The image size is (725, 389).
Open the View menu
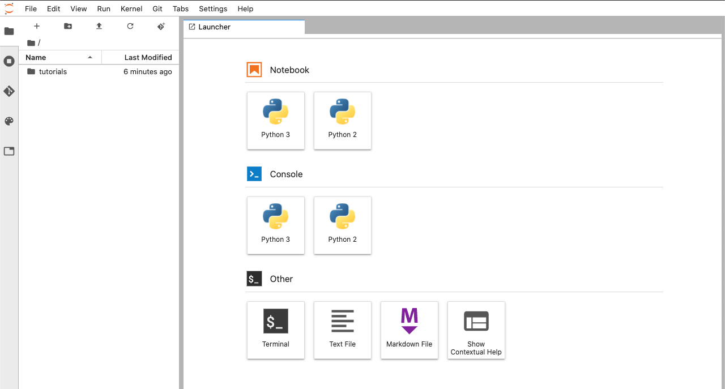coord(79,8)
